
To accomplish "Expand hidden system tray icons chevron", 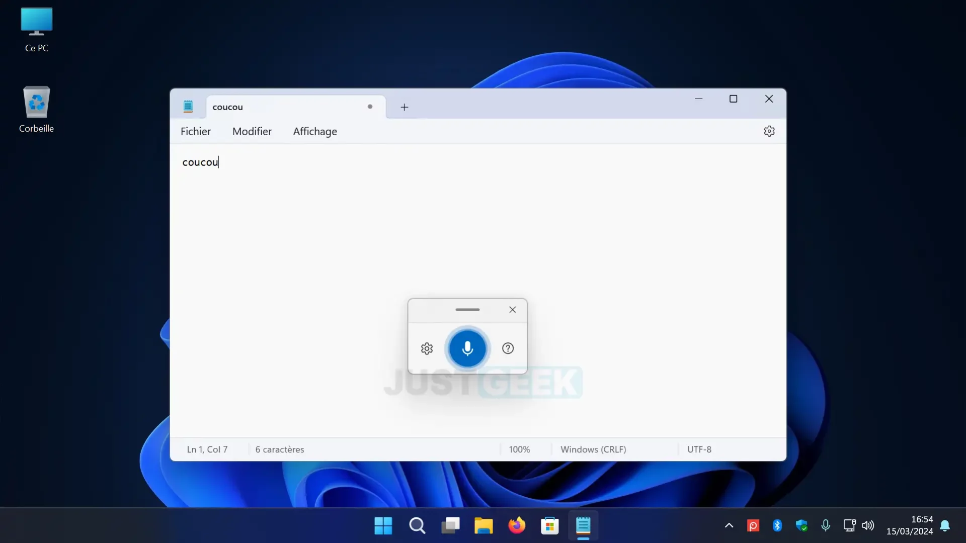I will (729, 526).
